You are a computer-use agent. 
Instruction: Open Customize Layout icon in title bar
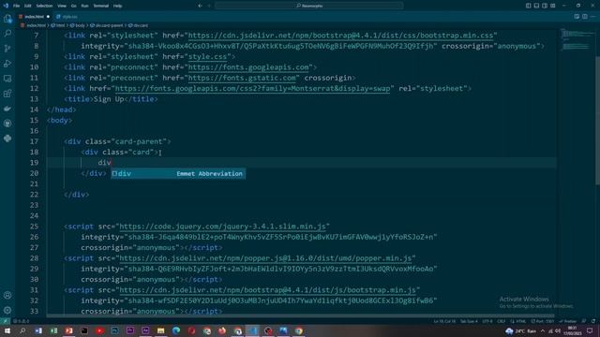coord(553,6)
